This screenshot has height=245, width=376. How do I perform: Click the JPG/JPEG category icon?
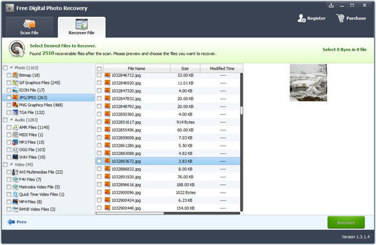pyautogui.click(x=15, y=97)
